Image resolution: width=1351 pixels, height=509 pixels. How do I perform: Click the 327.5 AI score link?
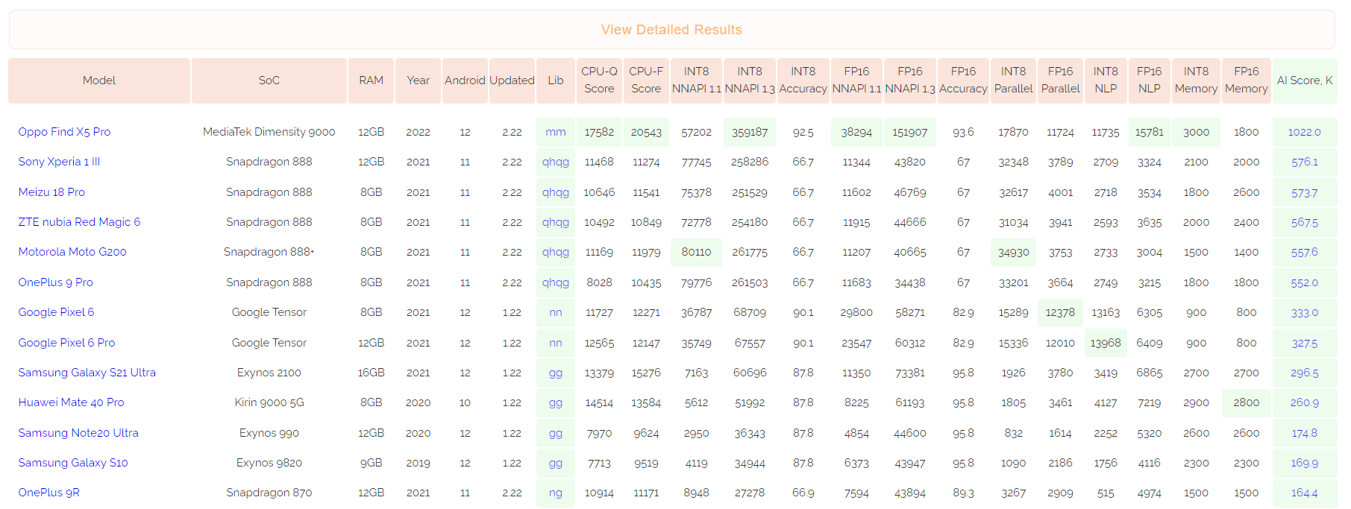click(1305, 343)
